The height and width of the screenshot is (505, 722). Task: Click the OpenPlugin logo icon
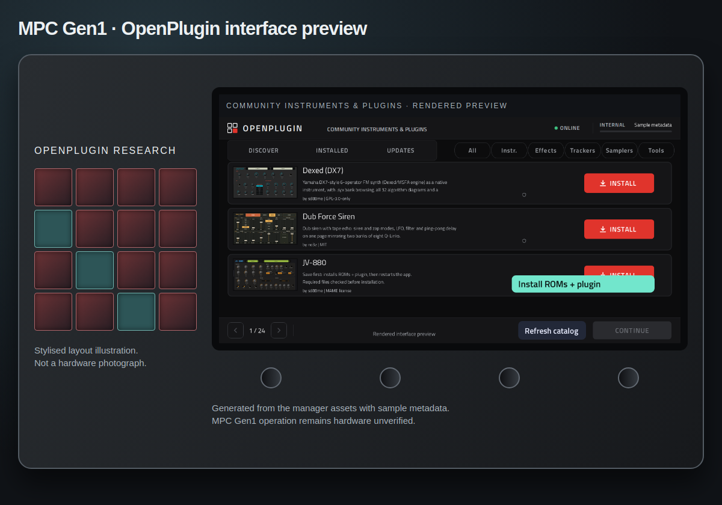click(232, 128)
